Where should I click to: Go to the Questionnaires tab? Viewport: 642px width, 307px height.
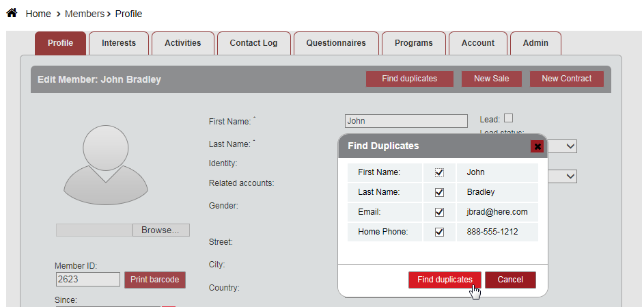[335, 43]
